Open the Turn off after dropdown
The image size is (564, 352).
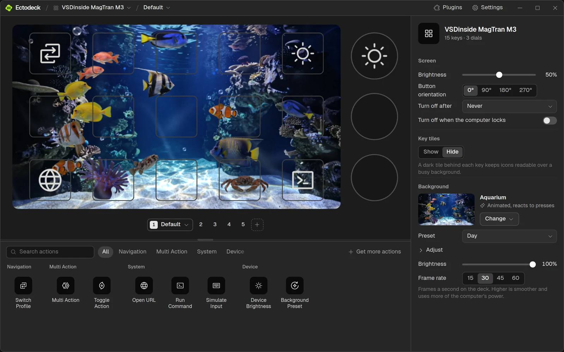click(x=509, y=106)
